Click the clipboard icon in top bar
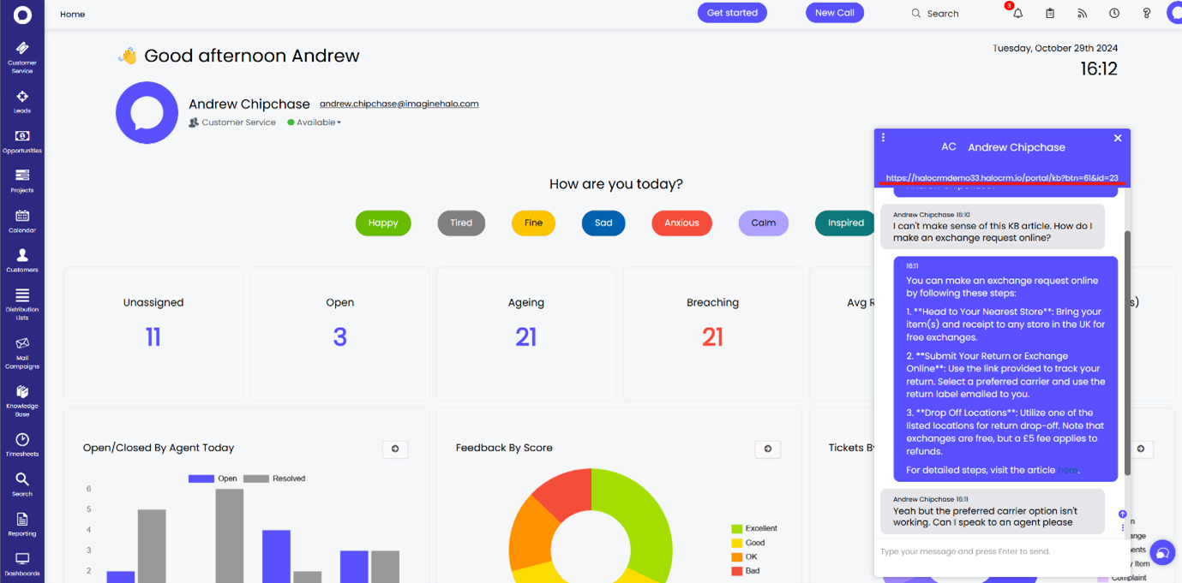 click(1050, 14)
